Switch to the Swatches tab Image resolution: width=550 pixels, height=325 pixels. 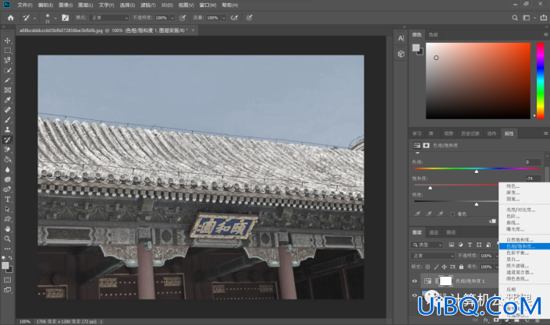pyautogui.click(x=433, y=35)
